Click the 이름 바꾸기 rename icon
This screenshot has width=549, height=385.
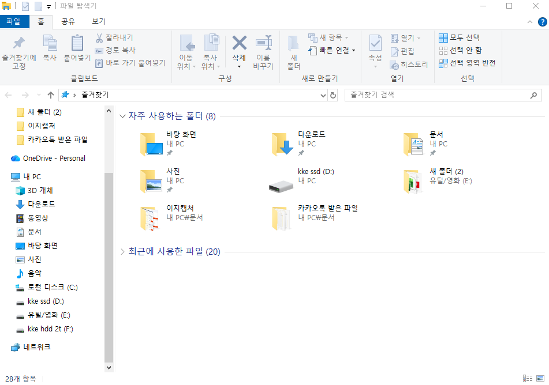pos(263,44)
